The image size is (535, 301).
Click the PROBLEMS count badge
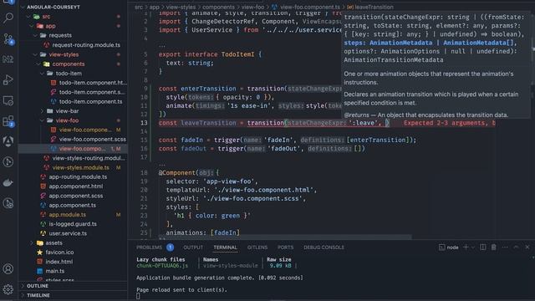pos(170,247)
